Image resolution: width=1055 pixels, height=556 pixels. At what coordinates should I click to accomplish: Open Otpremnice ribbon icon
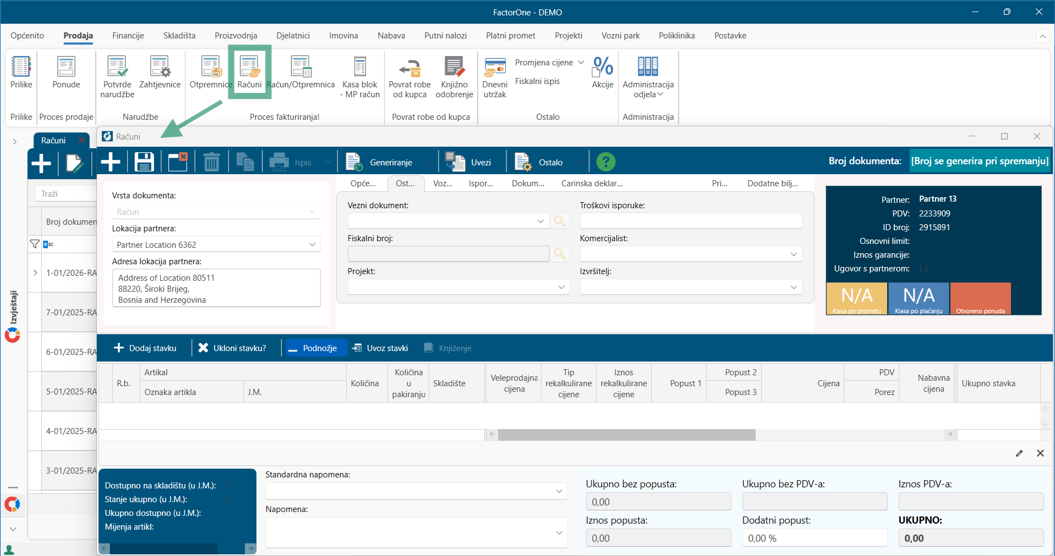(x=211, y=73)
